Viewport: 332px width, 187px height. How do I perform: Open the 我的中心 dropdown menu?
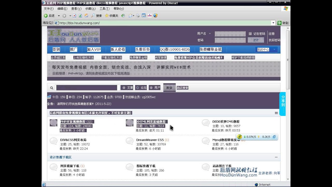point(266,49)
